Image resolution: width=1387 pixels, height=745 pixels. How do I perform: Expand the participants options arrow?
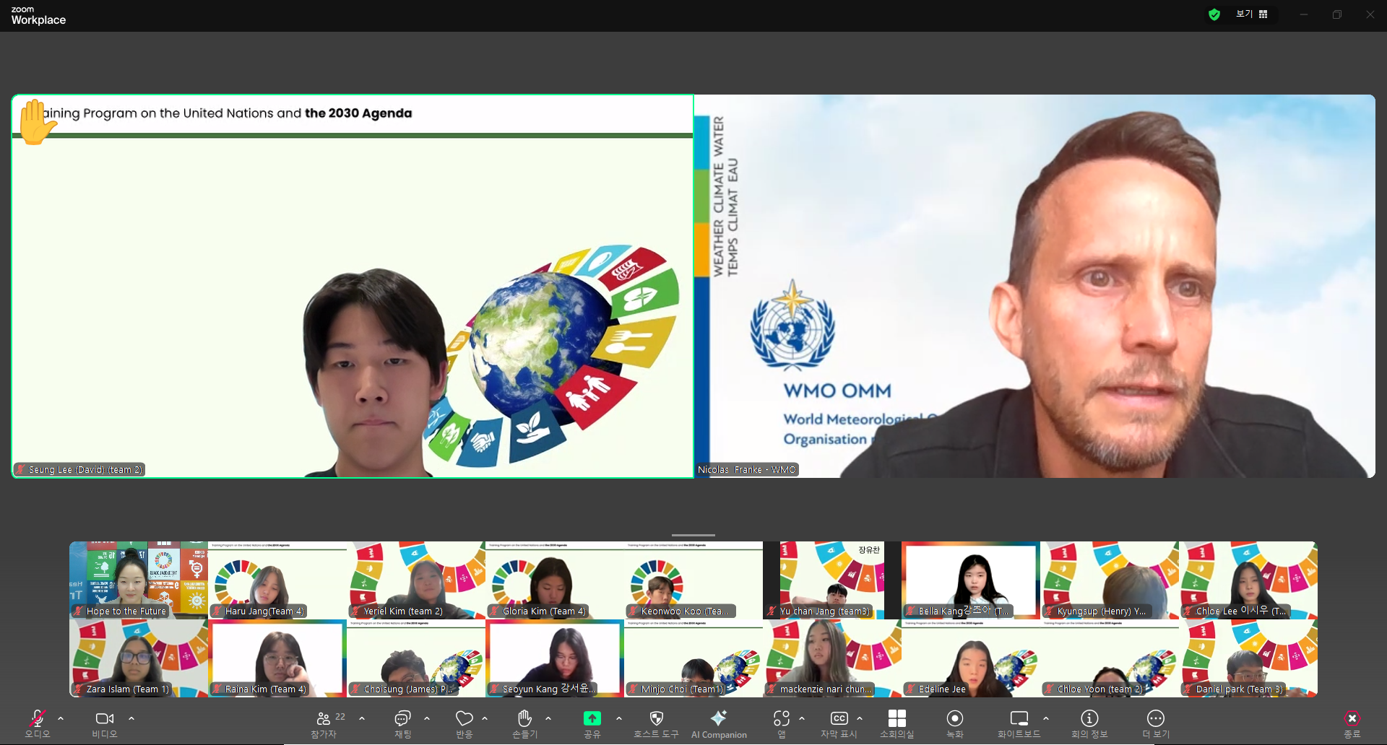click(362, 718)
